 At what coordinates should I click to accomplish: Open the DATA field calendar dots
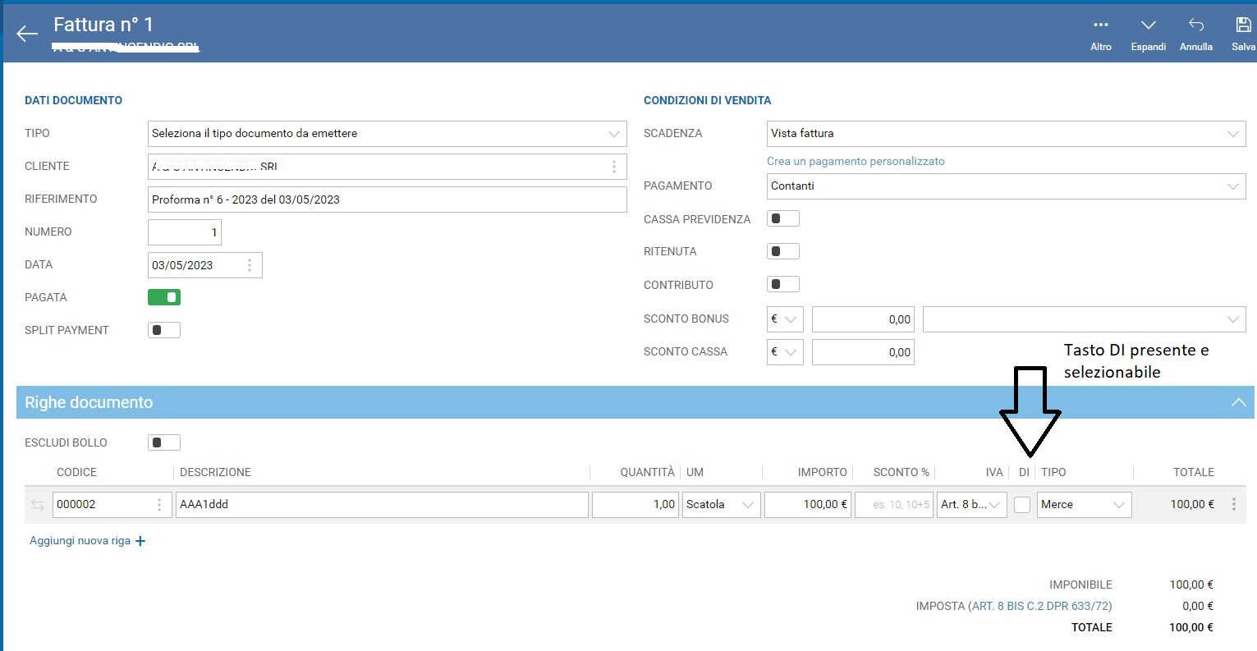coord(250,265)
